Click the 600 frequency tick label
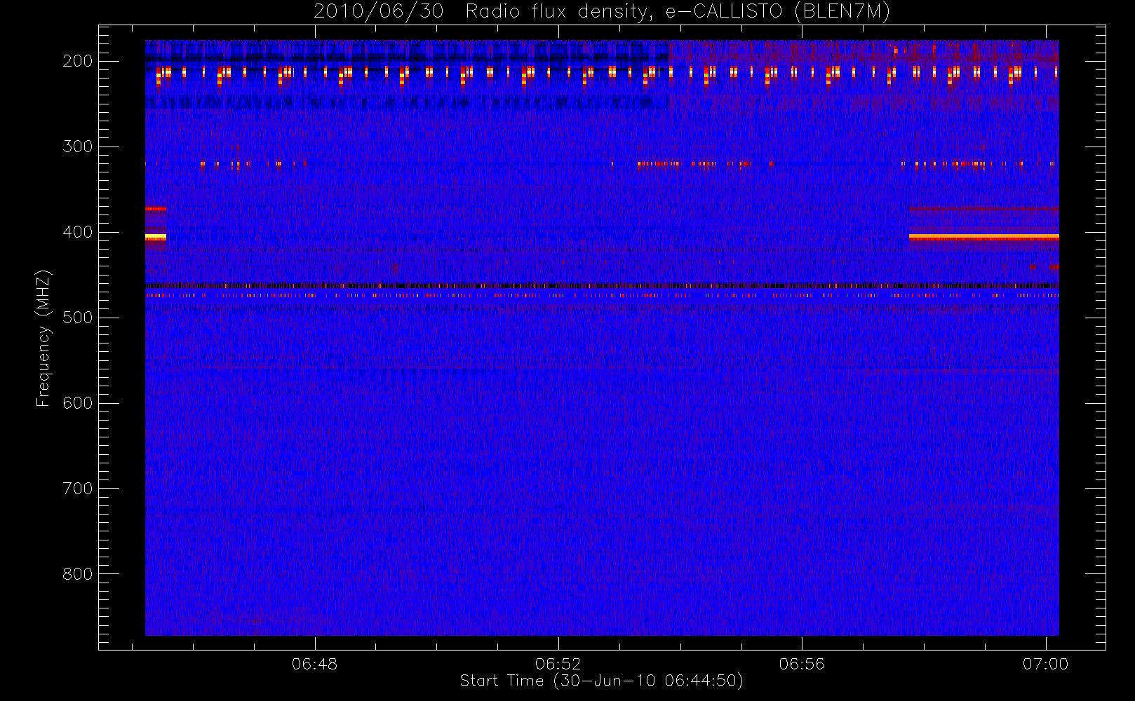 [x=78, y=403]
